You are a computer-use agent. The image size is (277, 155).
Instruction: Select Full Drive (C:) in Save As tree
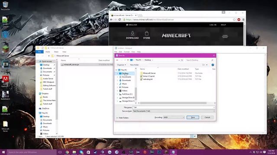point(127,94)
